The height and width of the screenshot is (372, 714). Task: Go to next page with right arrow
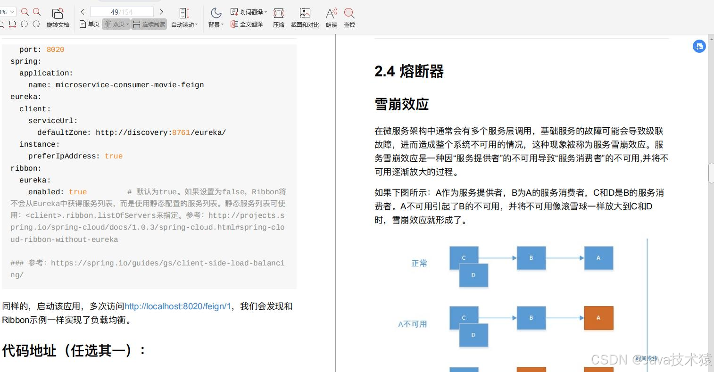pyautogui.click(x=162, y=11)
